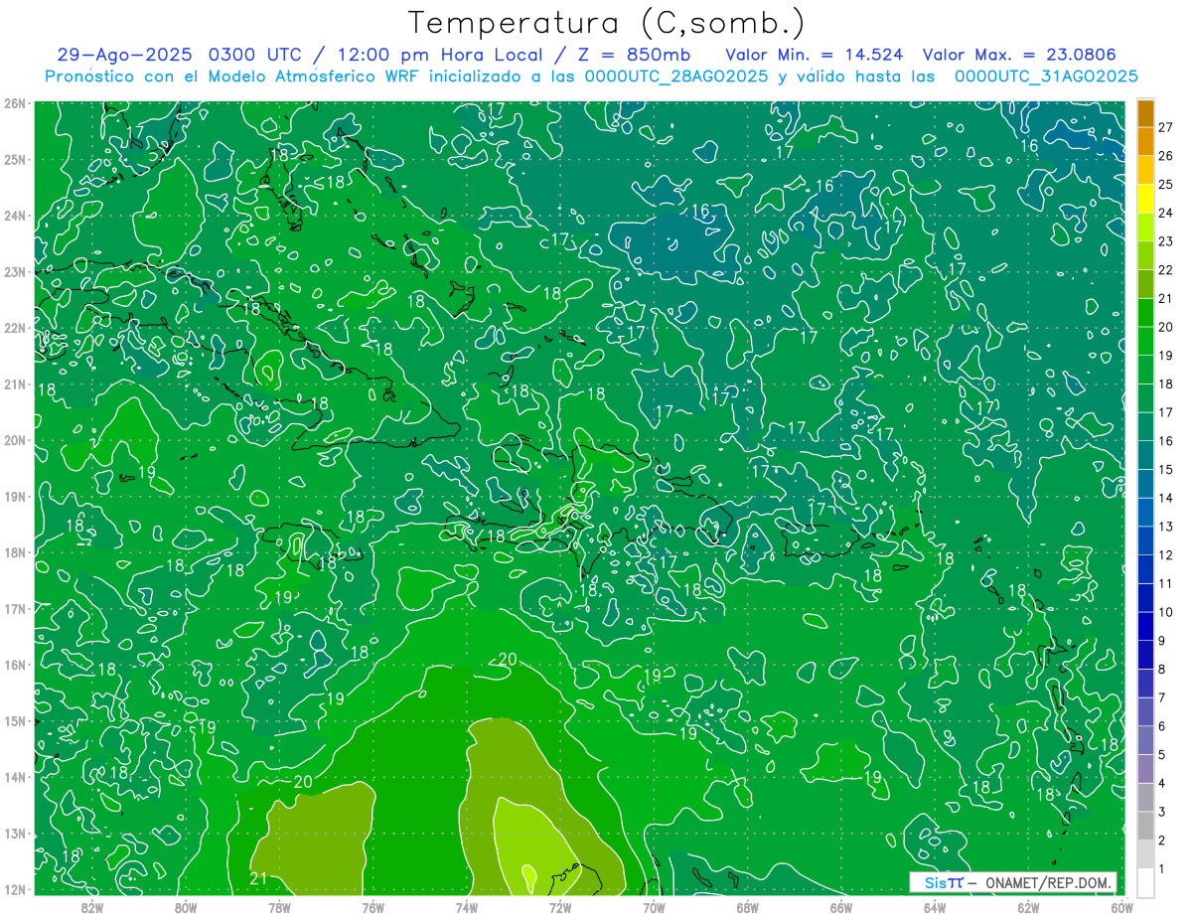1192x921 pixels.
Task: Click the legend value 10
Action: pyautogui.click(x=1165, y=612)
